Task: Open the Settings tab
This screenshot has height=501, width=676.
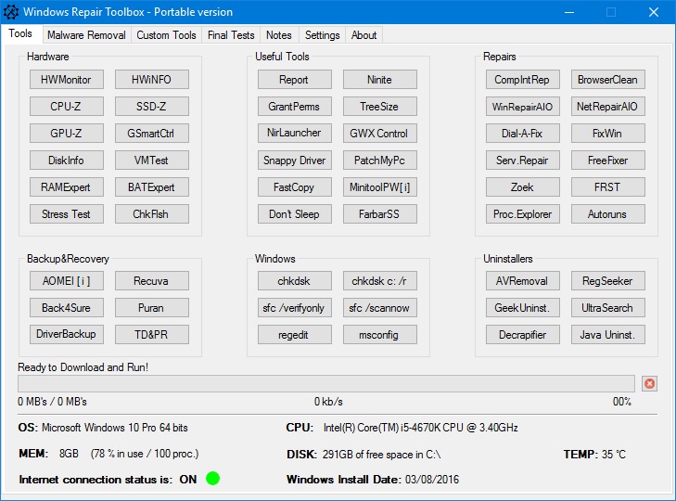Action: [322, 35]
